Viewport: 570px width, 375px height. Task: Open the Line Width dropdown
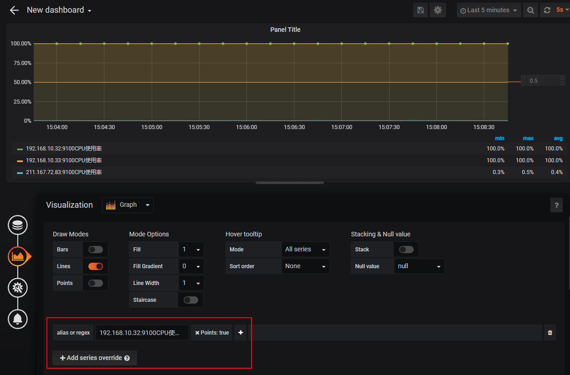[191, 283]
